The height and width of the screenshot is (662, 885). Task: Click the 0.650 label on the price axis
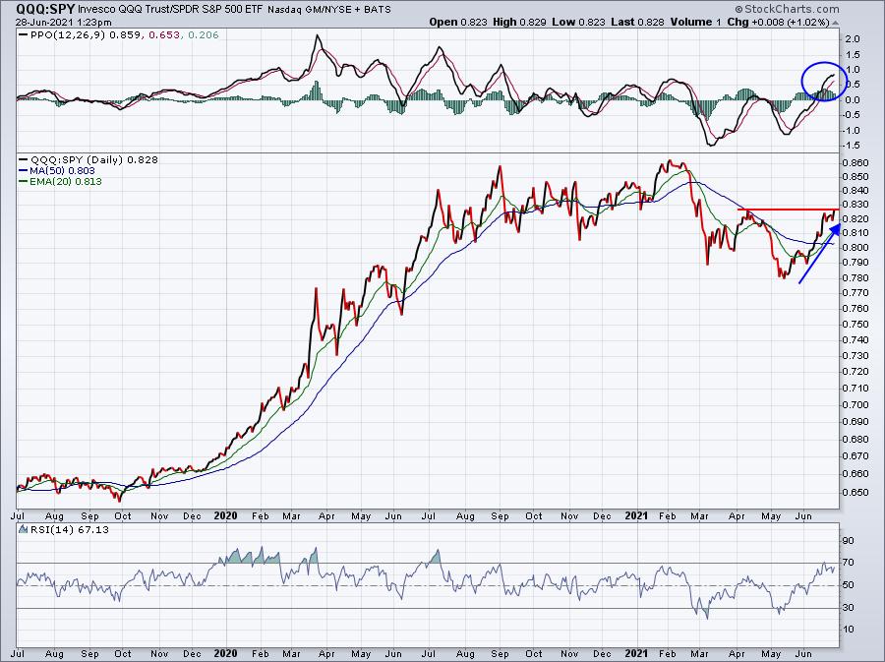(x=855, y=492)
